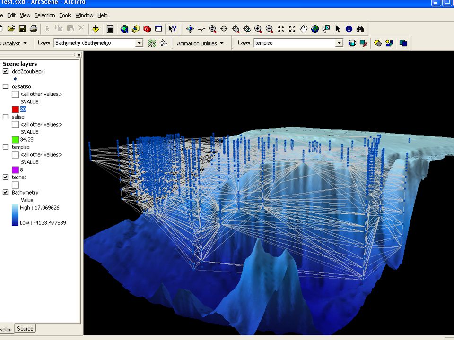Open the tempiso layer dropdown
Screen dimensions: 454x340
(340, 43)
